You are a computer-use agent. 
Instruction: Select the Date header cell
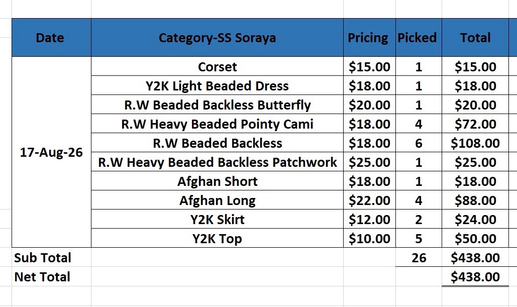(x=51, y=38)
